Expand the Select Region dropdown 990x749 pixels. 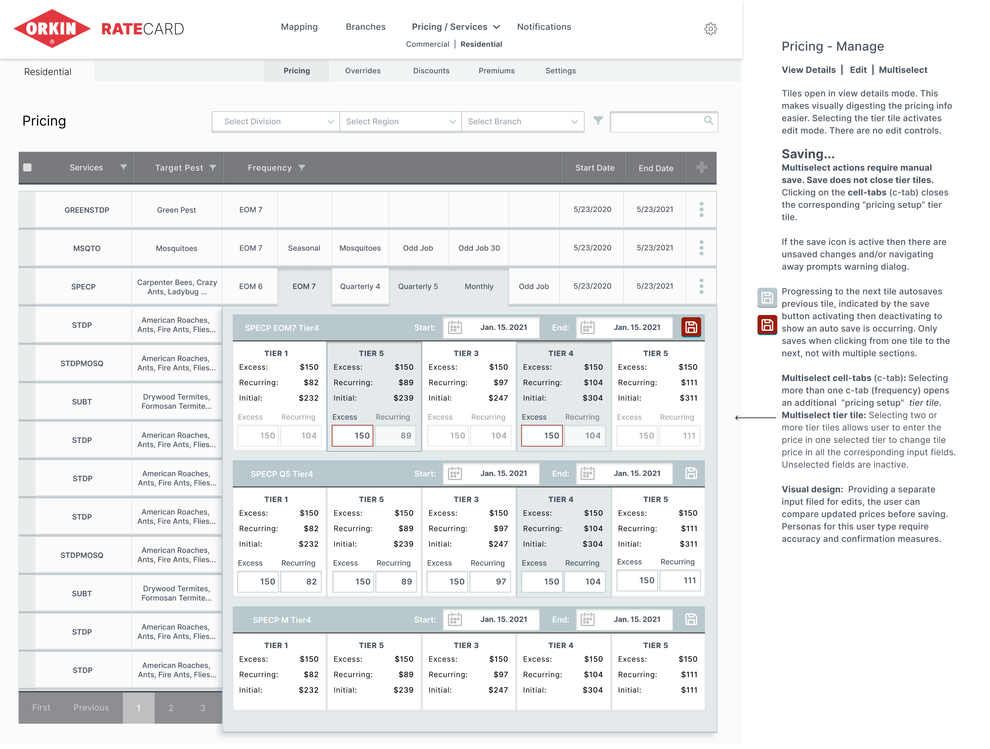point(400,122)
